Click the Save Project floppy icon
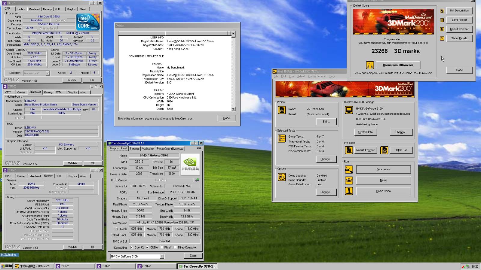This screenshot has width=481, height=270. pyautogui.click(x=442, y=20)
